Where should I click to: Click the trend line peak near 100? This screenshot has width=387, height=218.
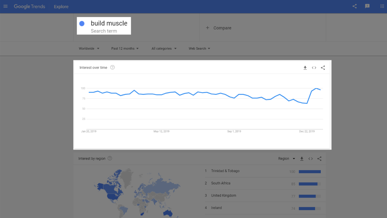tap(316, 88)
